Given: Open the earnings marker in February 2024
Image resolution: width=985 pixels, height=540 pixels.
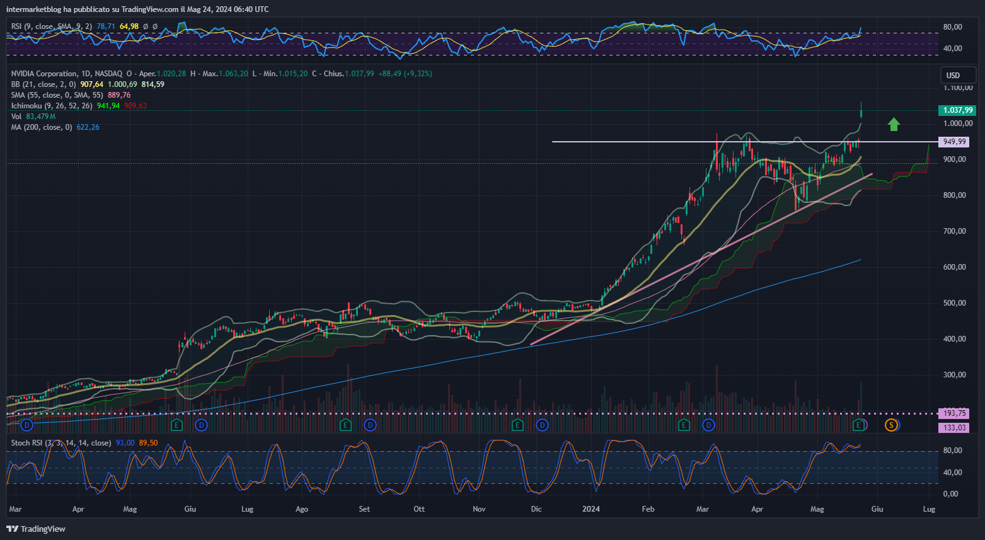Looking at the screenshot, I should point(684,425).
